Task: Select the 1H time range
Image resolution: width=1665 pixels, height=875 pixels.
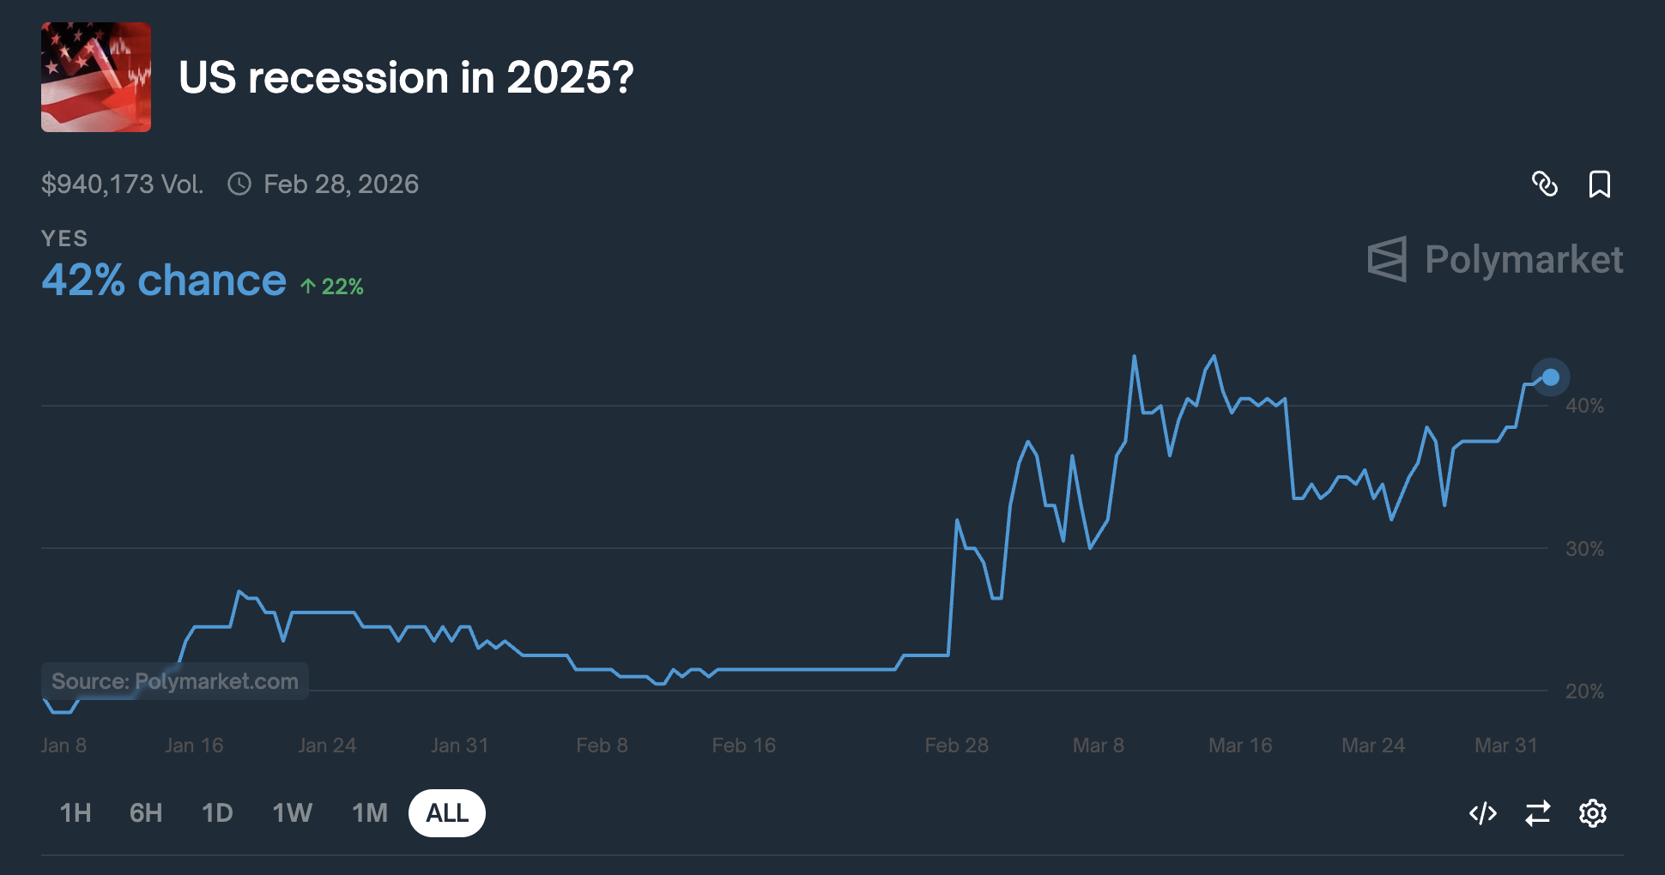Action: [76, 812]
